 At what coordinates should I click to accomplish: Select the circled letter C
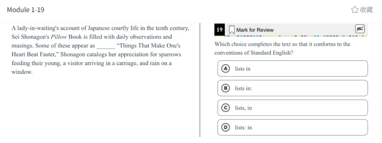point(226,108)
